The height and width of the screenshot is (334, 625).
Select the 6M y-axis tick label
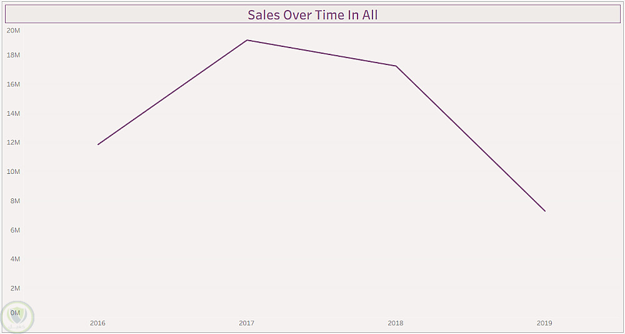click(14, 230)
